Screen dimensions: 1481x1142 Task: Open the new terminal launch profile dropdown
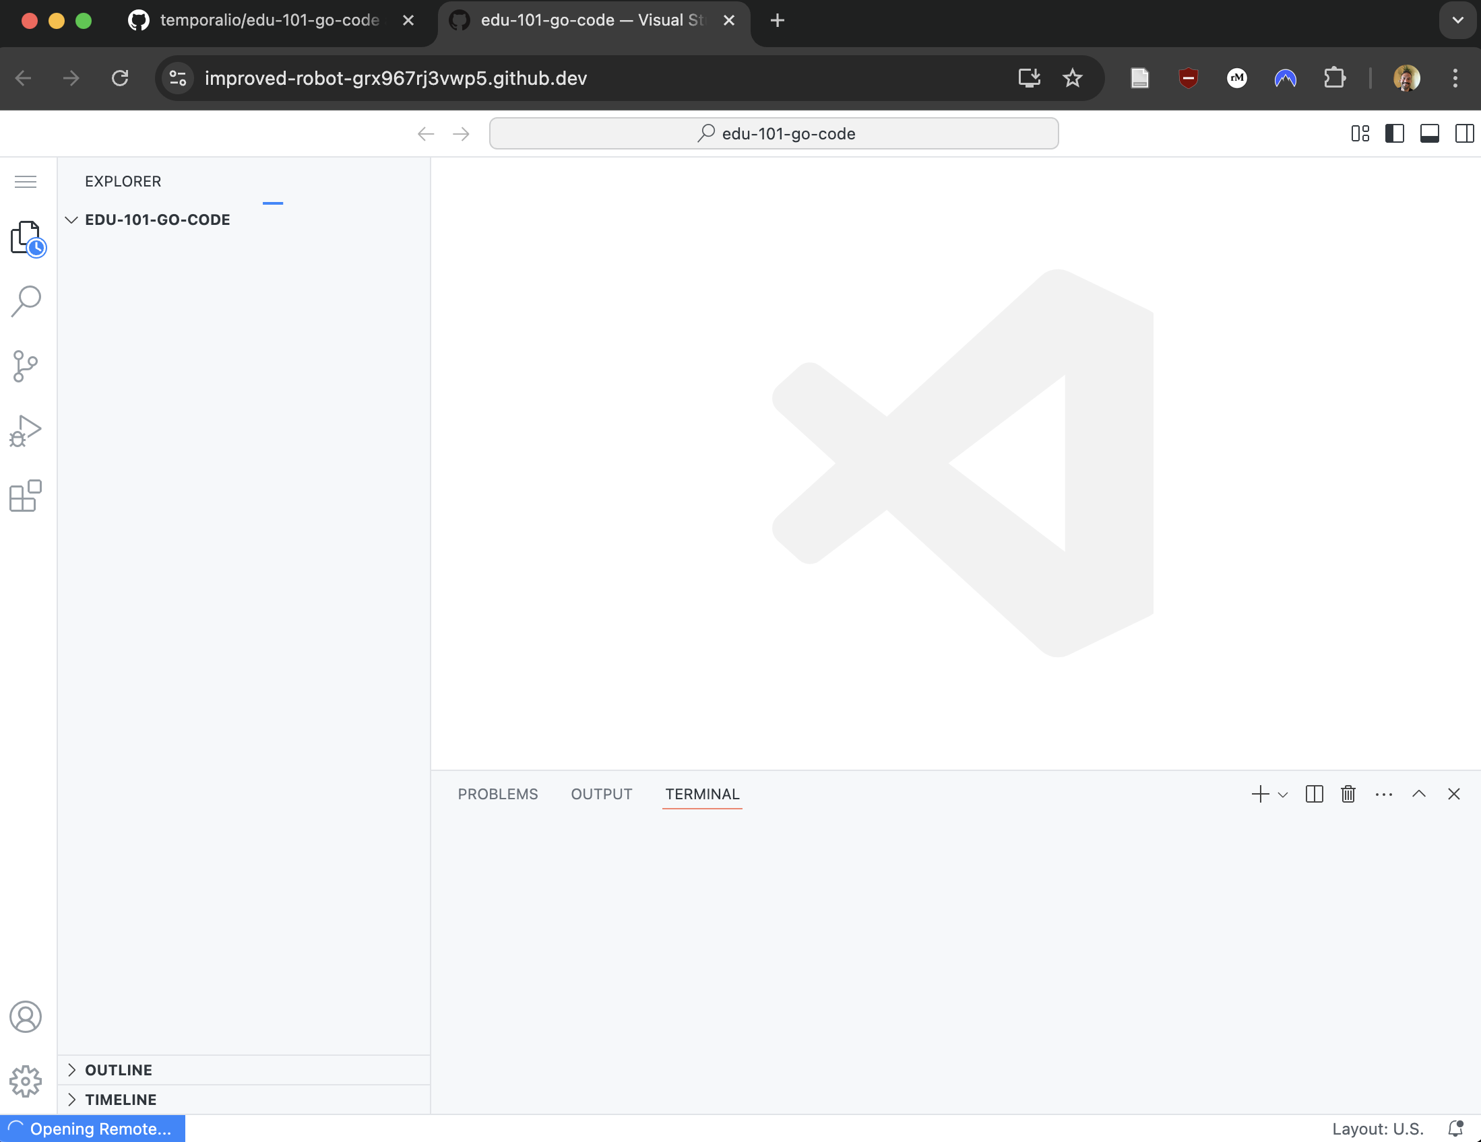(1283, 795)
